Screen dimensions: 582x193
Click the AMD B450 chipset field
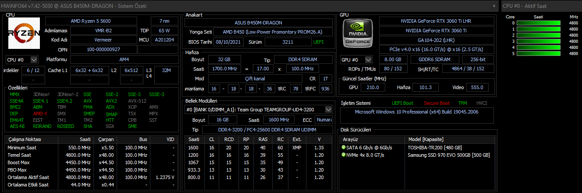click(272, 32)
